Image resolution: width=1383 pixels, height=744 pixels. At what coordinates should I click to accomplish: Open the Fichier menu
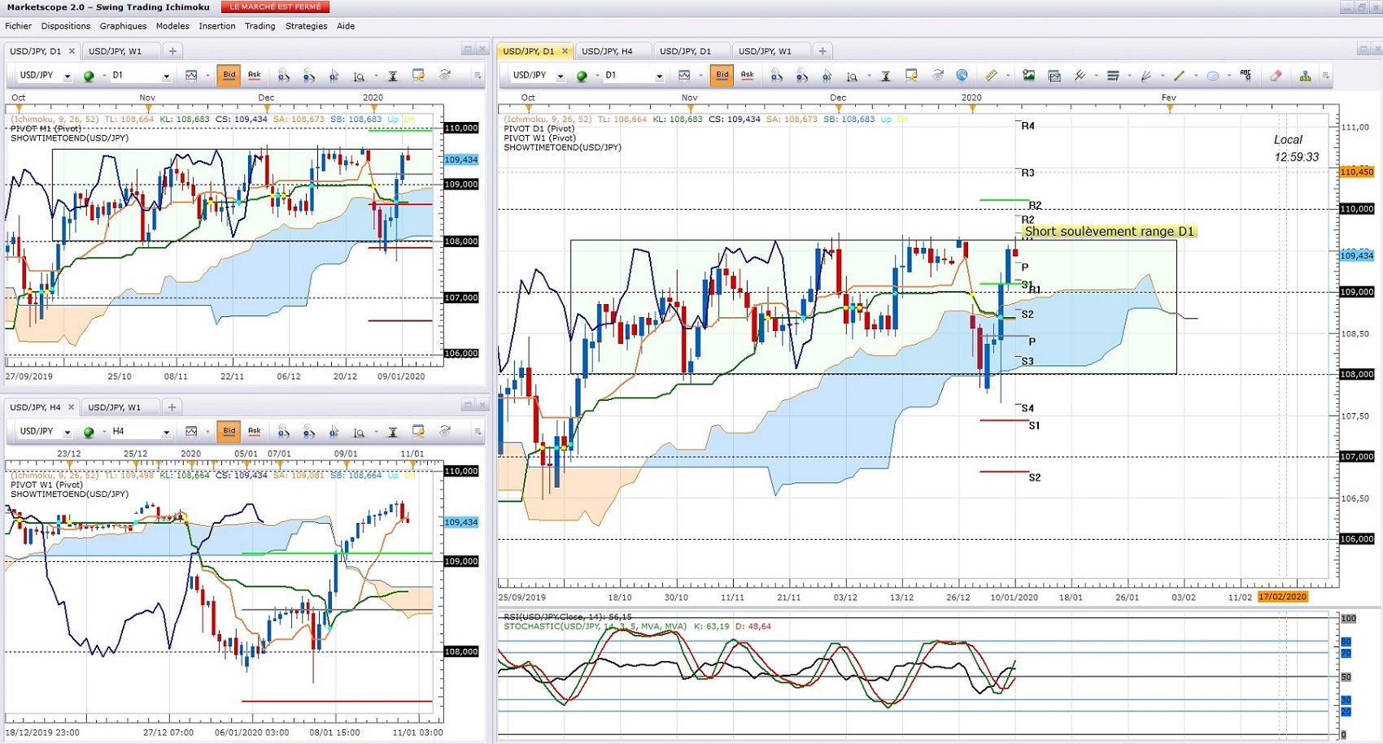pos(19,26)
